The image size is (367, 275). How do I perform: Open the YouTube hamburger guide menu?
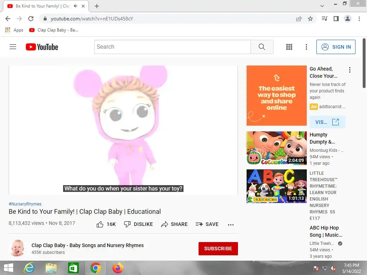13,47
